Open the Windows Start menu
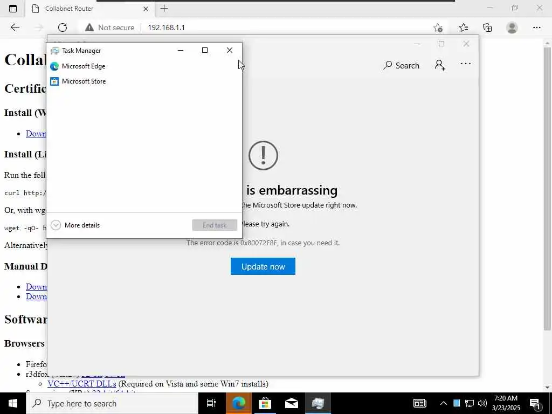The height and width of the screenshot is (414, 552). (x=13, y=403)
